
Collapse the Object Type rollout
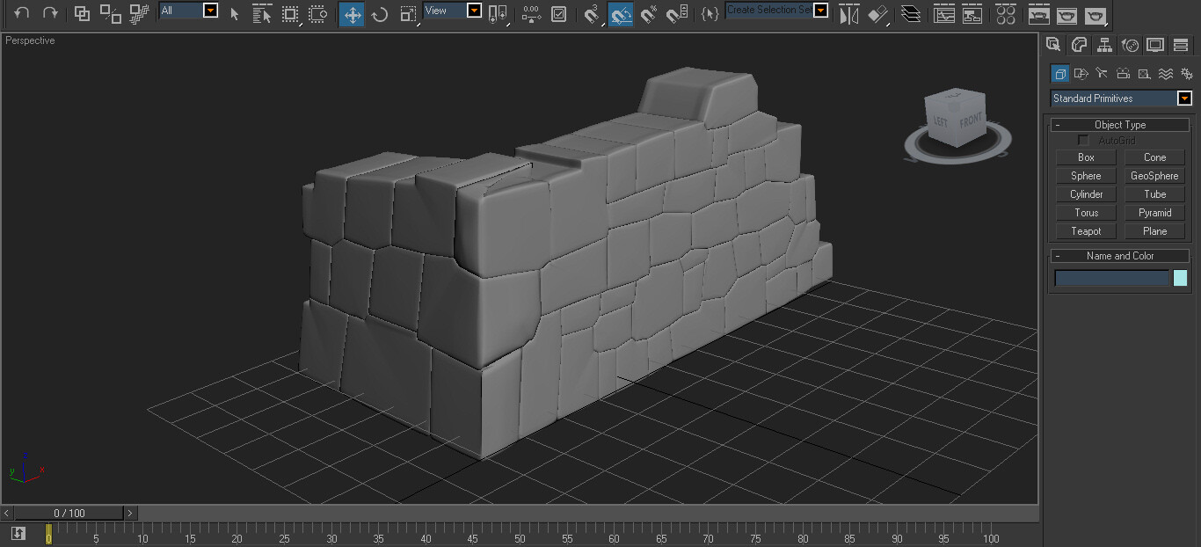click(1120, 125)
